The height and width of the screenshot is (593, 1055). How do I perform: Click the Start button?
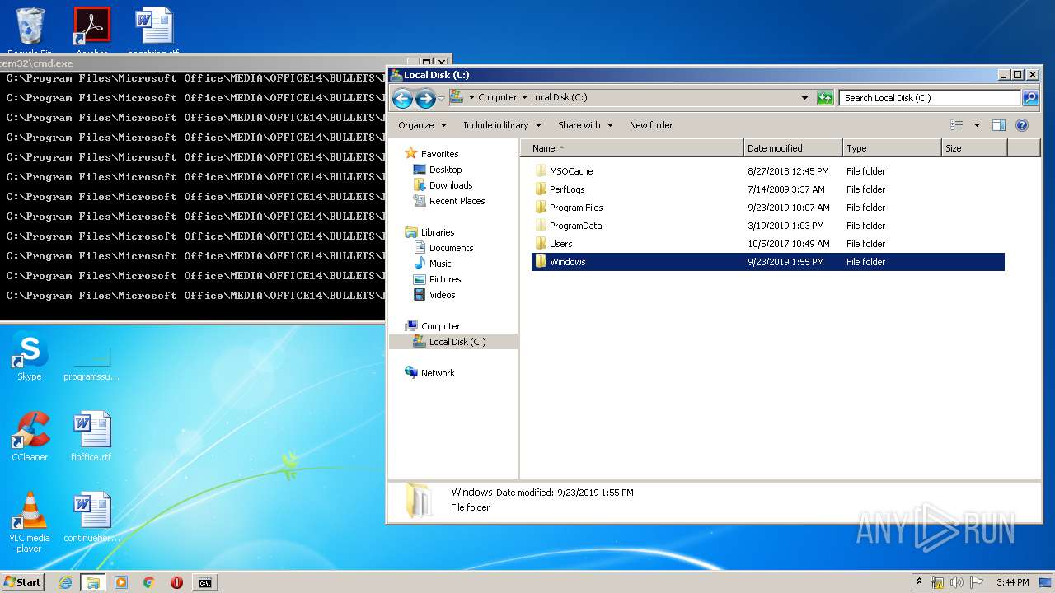click(22, 581)
